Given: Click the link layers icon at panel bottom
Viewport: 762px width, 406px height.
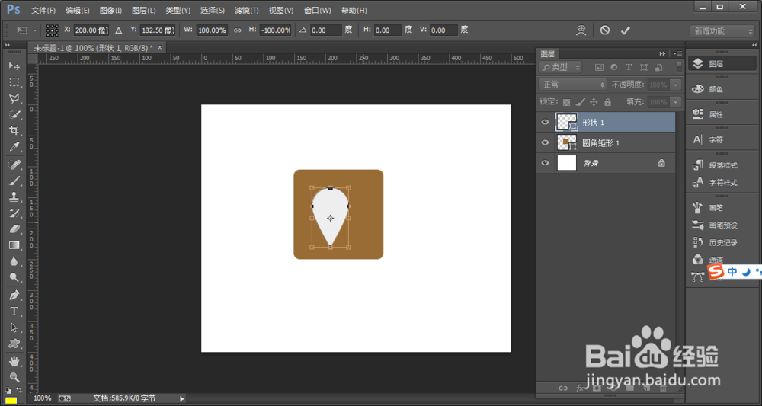Looking at the screenshot, I should [563, 388].
